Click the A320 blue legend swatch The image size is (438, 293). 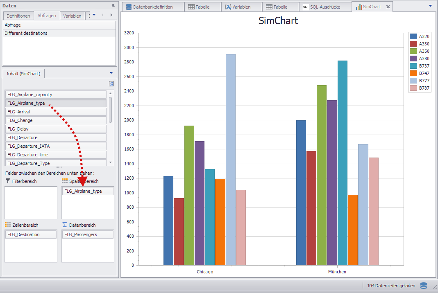point(413,36)
